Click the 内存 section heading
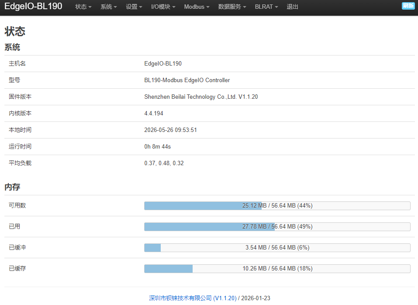The width and height of the screenshot is (418, 305). (12, 187)
